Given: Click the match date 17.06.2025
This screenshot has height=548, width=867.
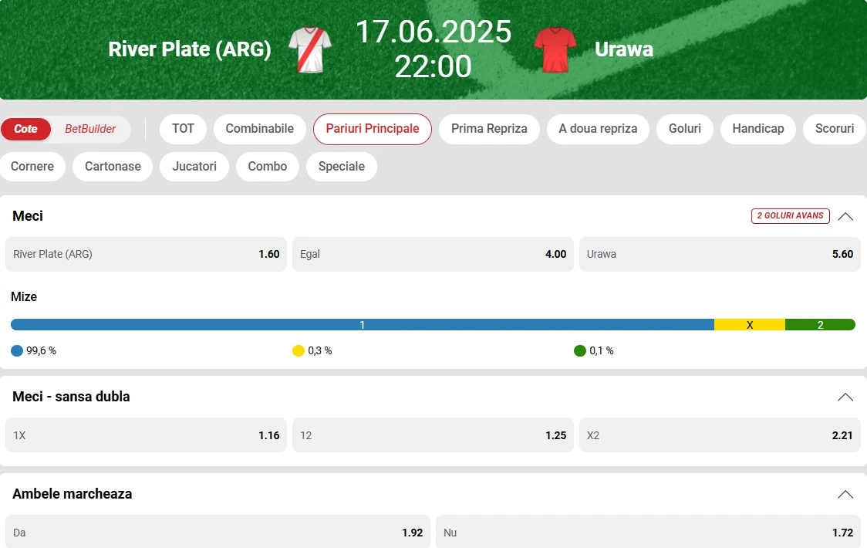Looking at the screenshot, I should pos(433,32).
